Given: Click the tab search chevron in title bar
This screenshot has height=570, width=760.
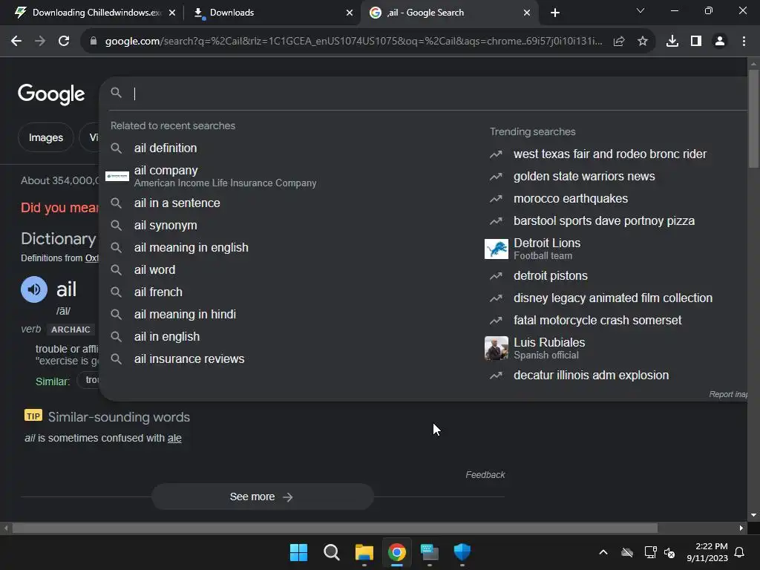Looking at the screenshot, I should point(641,10).
